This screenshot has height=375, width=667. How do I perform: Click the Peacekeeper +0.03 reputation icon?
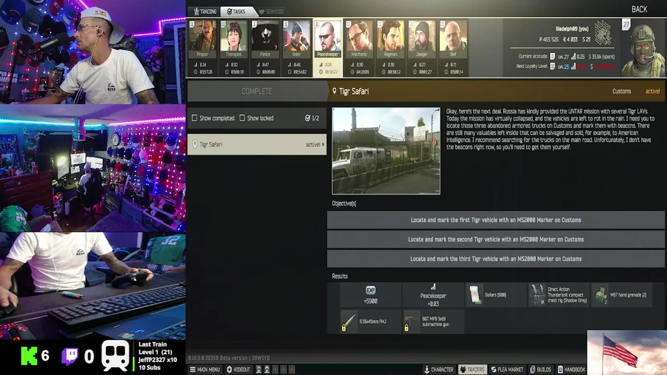[x=433, y=287]
